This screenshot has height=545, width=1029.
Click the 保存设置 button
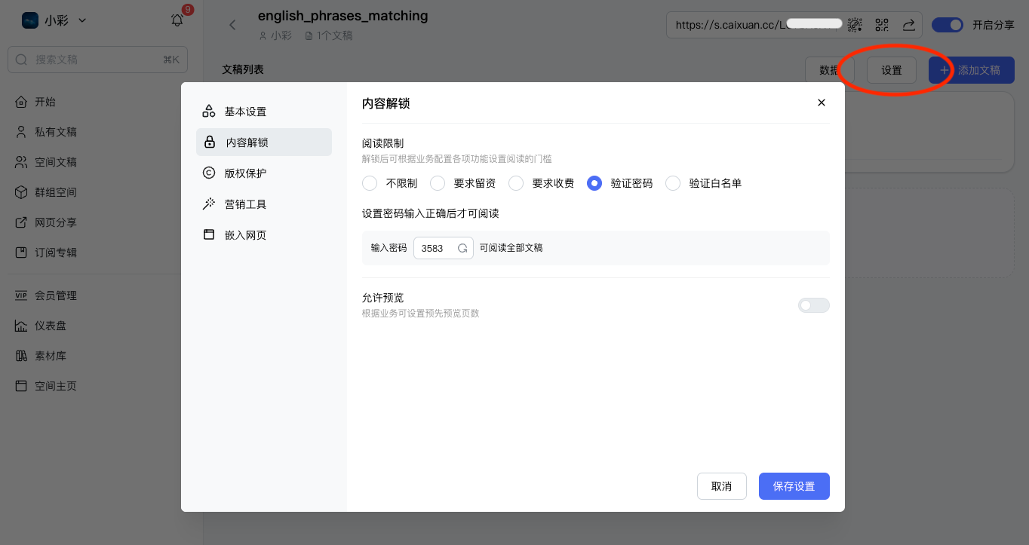pyautogui.click(x=794, y=486)
